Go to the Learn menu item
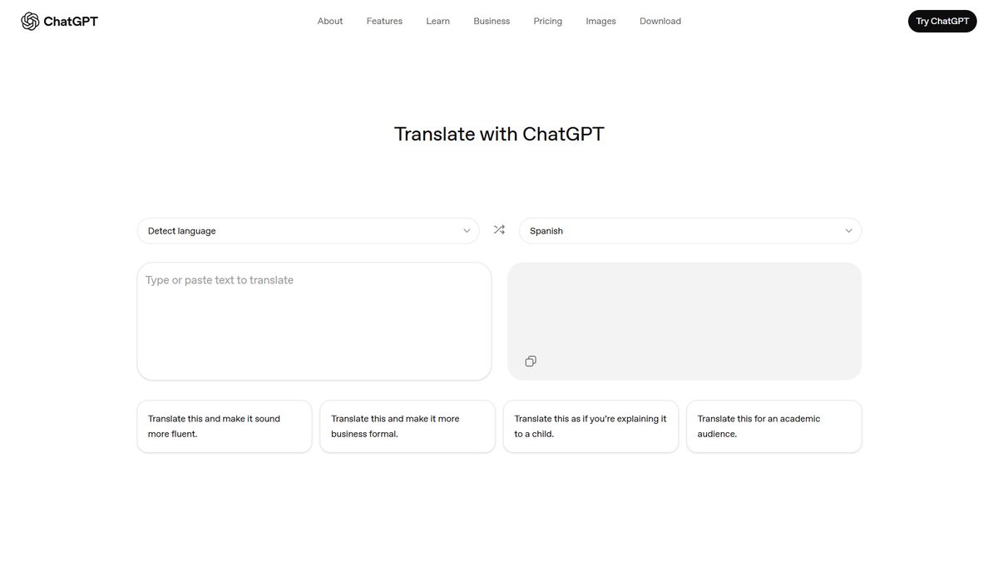The height and width of the screenshot is (566, 998). [438, 22]
